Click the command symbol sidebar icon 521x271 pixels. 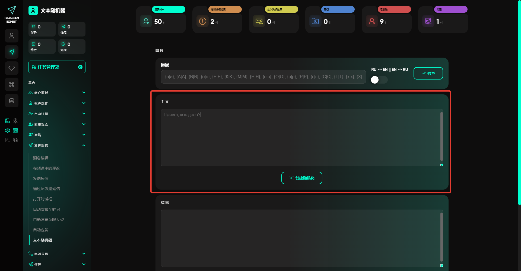pos(12,84)
